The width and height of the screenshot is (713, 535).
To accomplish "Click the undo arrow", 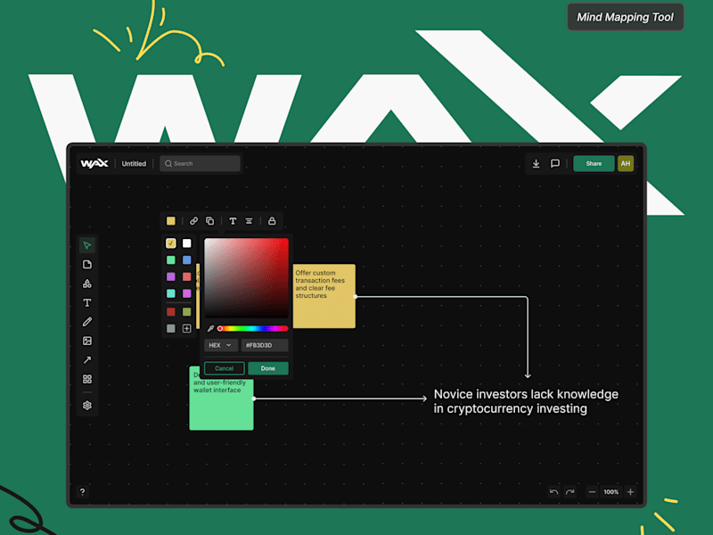I will (553, 492).
